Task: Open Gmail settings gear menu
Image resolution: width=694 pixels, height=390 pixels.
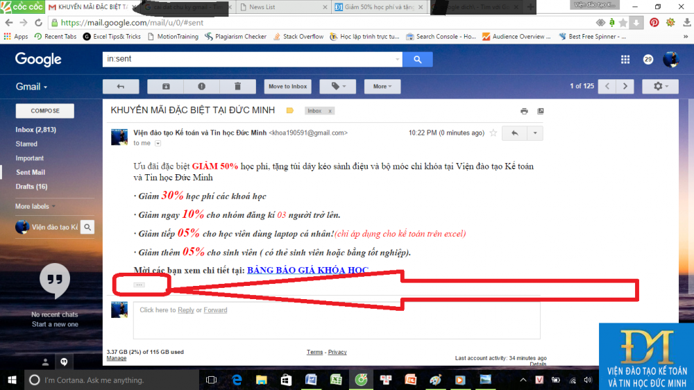Action: click(661, 86)
